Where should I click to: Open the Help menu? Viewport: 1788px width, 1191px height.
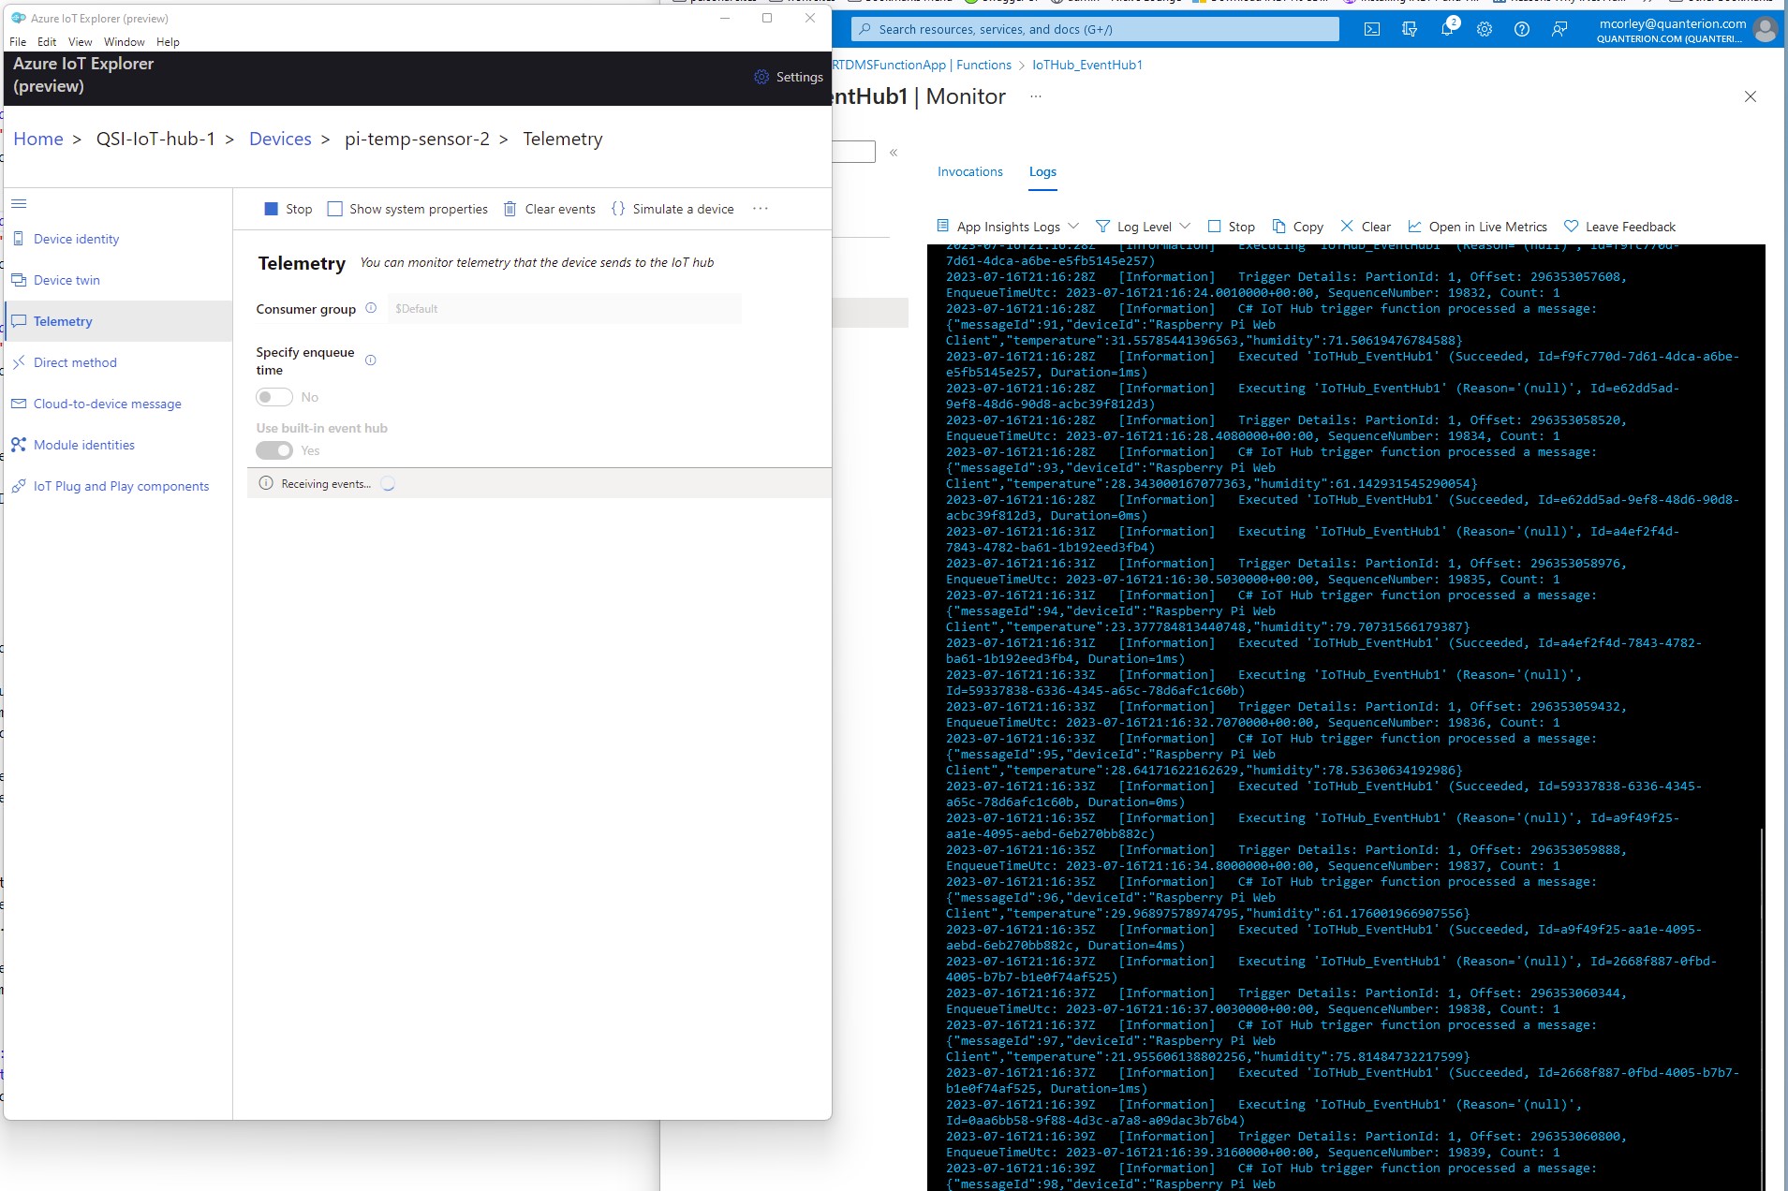click(x=168, y=42)
